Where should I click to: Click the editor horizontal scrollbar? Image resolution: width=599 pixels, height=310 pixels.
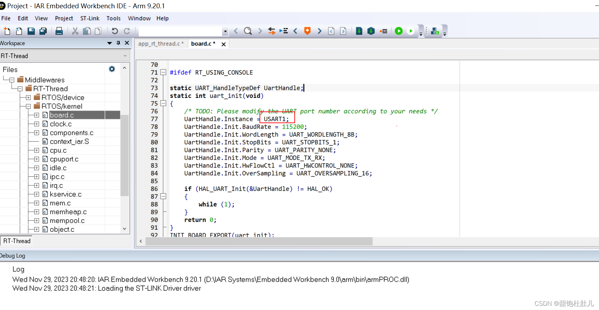pos(259,241)
